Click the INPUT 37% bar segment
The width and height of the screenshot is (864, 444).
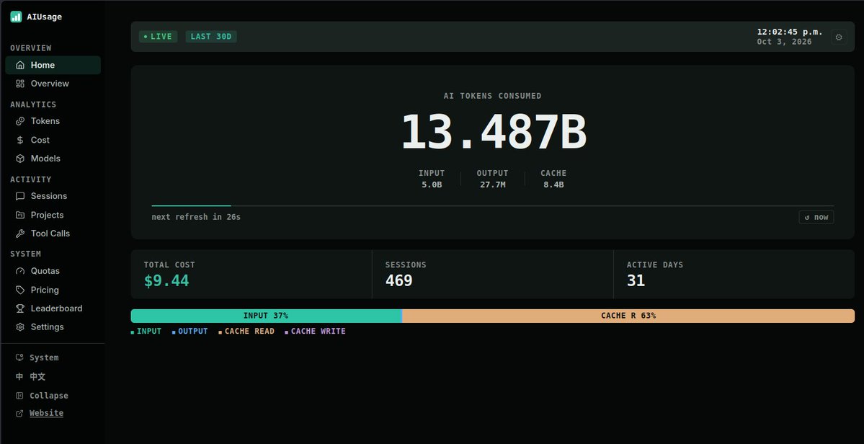coord(266,316)
